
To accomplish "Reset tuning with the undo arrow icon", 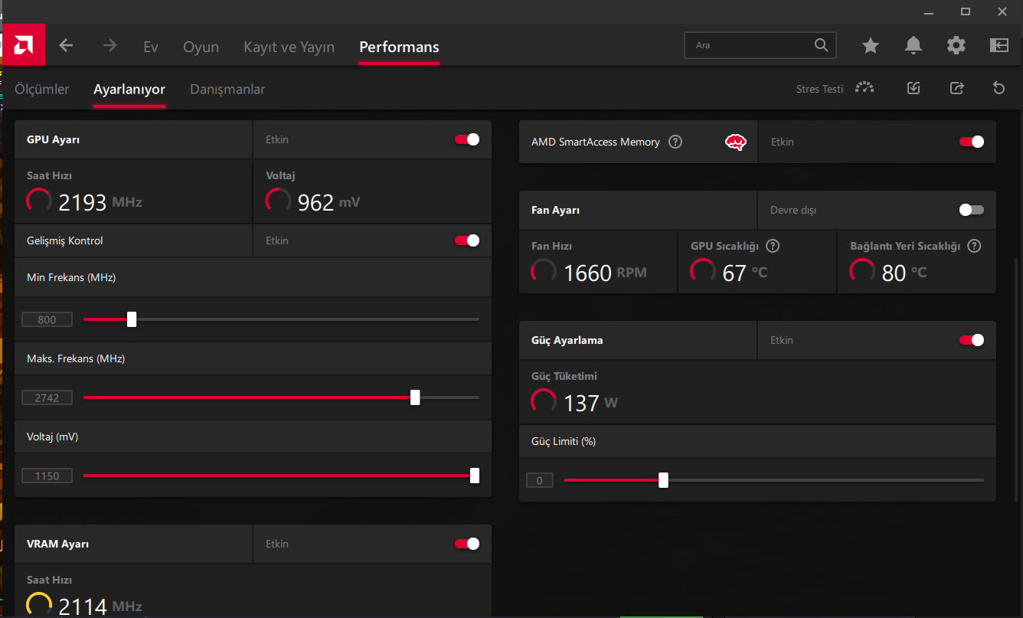I will [998, 88].
